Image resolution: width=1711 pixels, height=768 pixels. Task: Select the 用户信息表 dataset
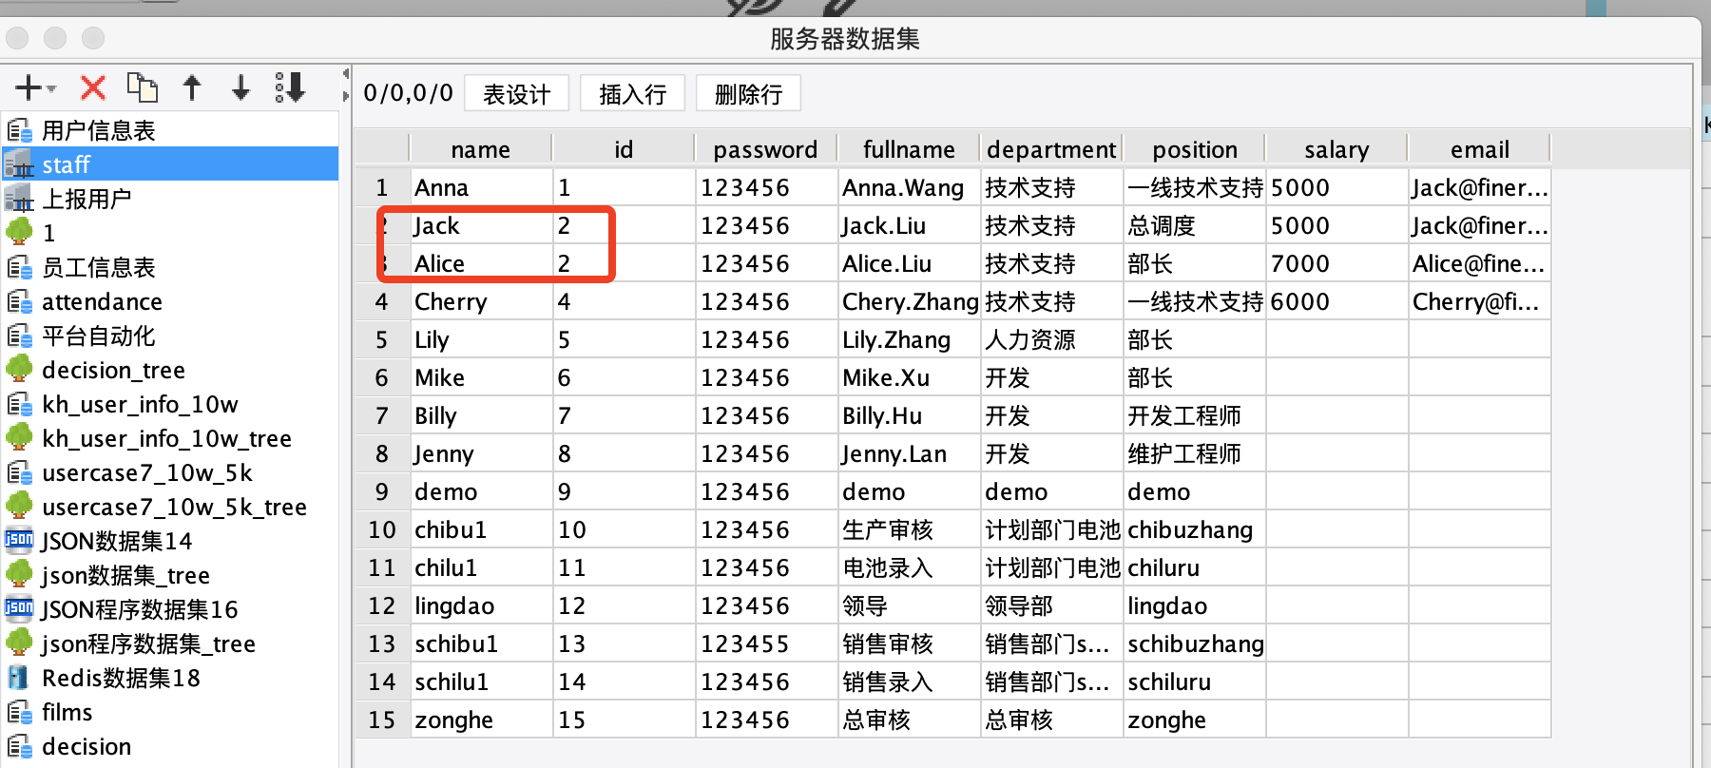pyautogui.click(x=98, y=130)
